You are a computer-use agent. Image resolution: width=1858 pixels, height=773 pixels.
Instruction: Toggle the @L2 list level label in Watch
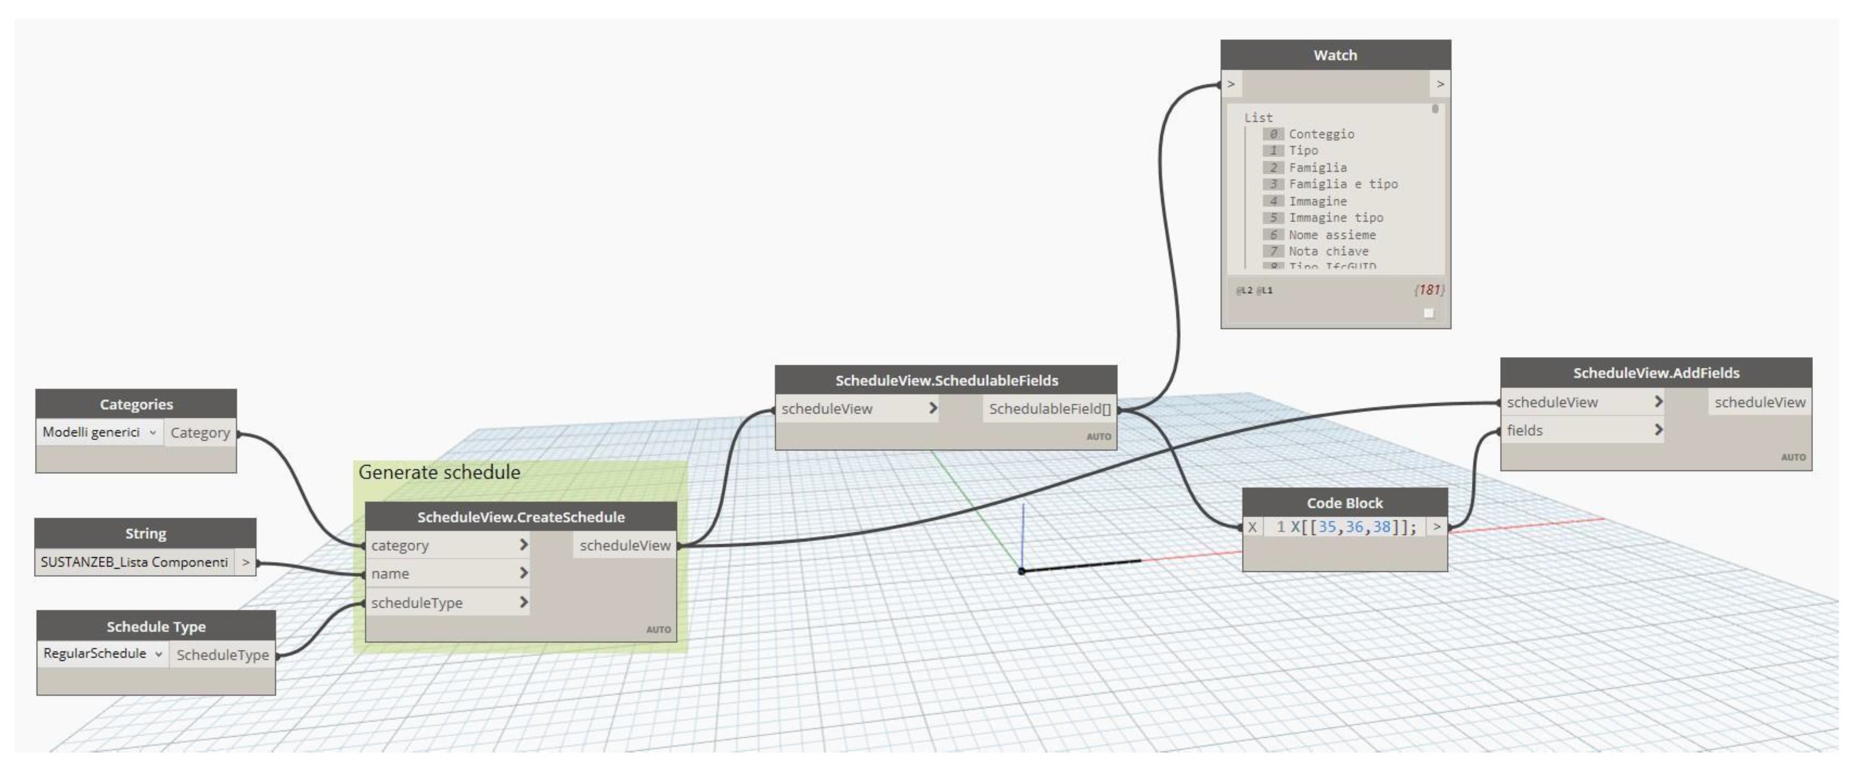click(x=1244, y=291)
